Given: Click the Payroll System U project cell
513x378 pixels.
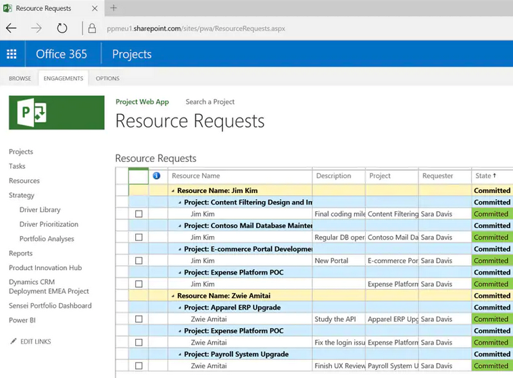Looking at the screenshot, I should tap(392, 366).
